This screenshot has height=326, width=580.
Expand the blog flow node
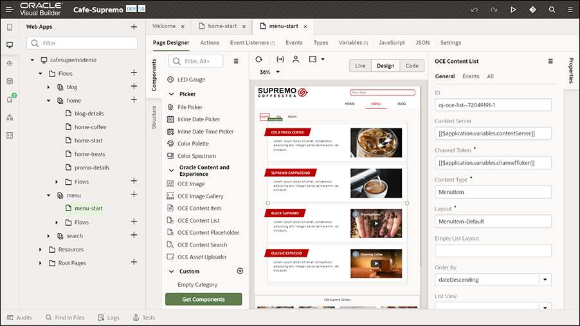click(48, 87)
